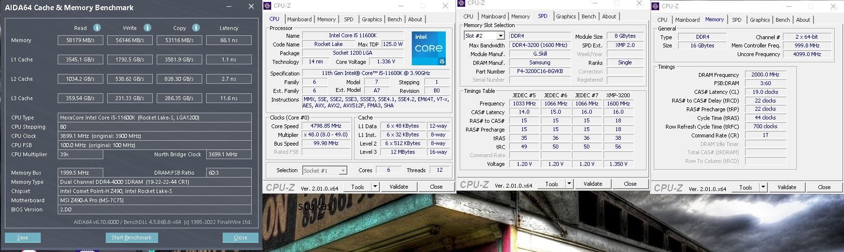Open SPD tab in first CPU-Z window
Image resolution: width=844 pixels, height=252 pixels.
coord(349,19)
